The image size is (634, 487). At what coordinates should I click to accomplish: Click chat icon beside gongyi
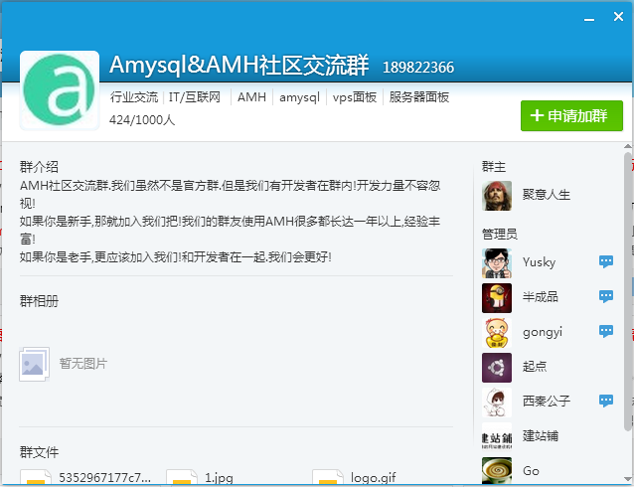605,331
